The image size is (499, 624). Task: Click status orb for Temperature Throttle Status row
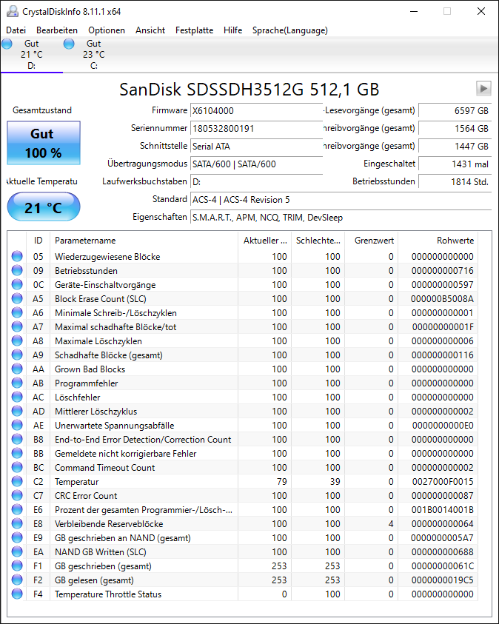[17, 594]
